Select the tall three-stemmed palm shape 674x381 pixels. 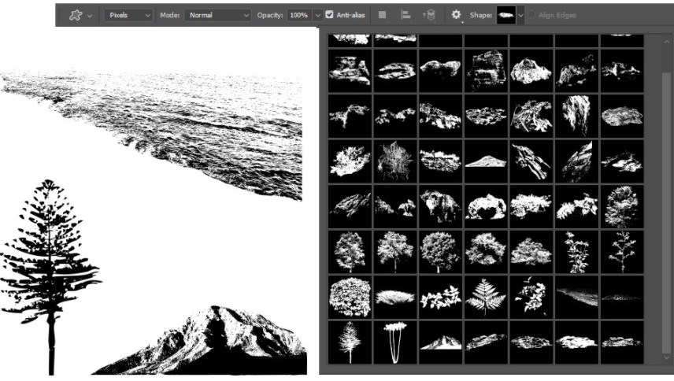(x=395, y=342)
